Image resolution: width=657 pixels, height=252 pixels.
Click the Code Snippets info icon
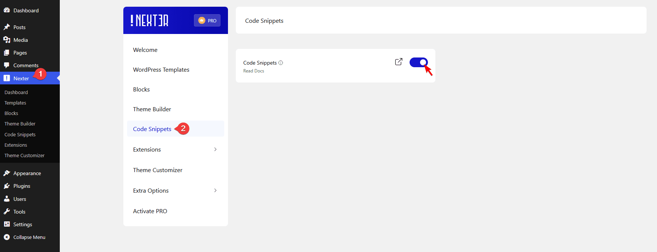tap(281, 63)
